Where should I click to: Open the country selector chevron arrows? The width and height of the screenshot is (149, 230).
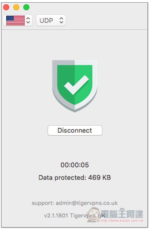pos(28,20)
